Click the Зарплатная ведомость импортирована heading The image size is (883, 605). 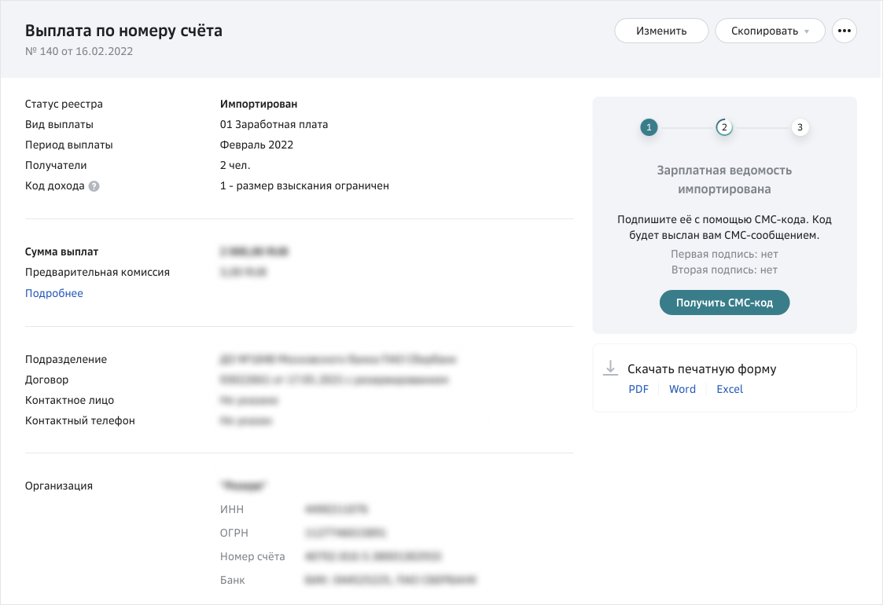point(724,179)
